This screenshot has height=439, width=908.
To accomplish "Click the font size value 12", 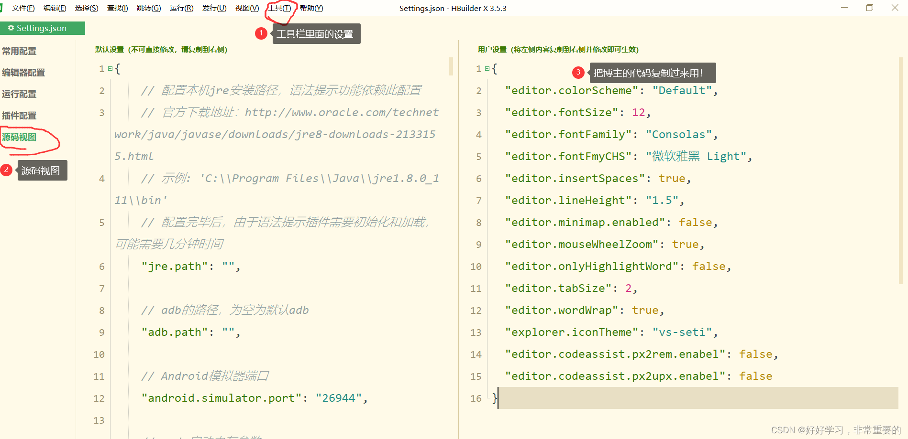I will 638,113.
